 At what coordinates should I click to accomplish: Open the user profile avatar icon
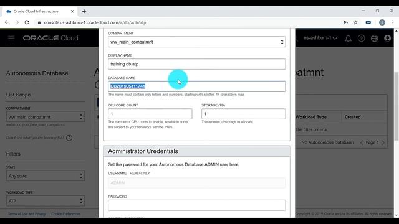pos(387,39)
